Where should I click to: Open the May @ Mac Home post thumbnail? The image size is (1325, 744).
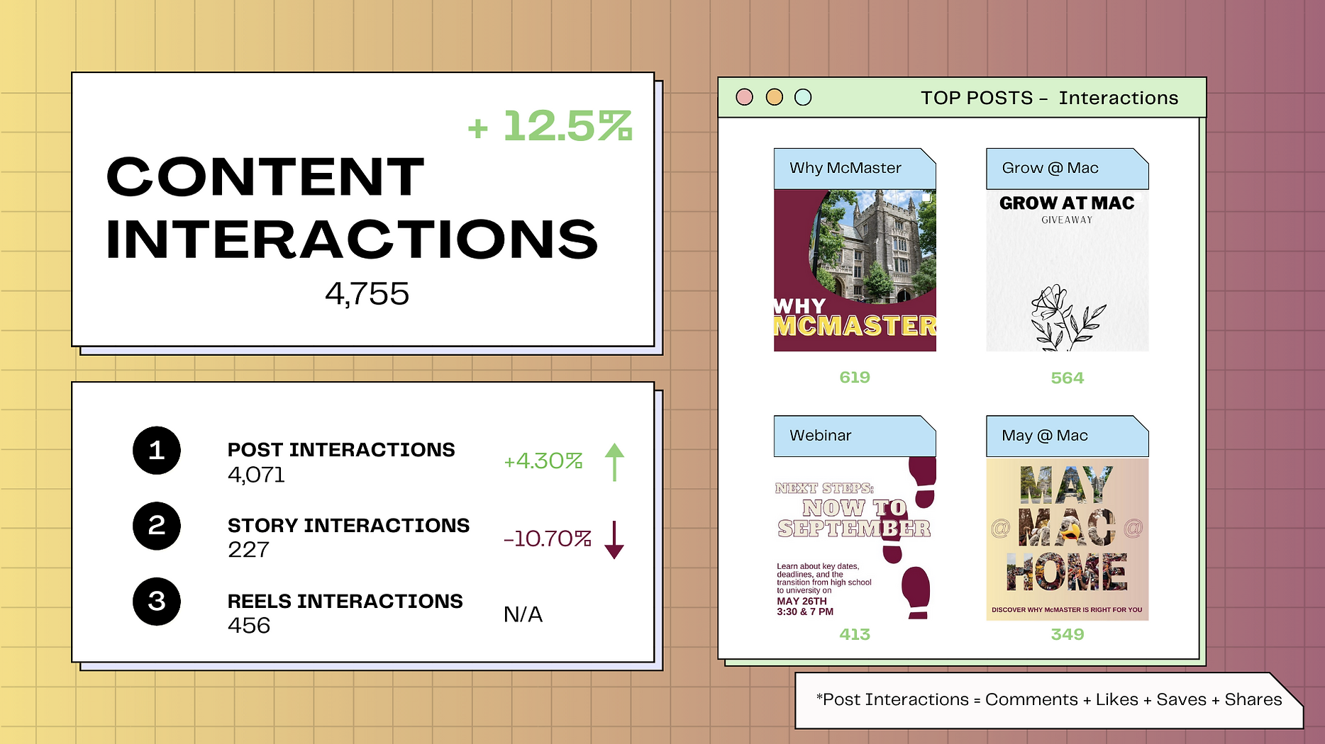(x=1068, y=539)
